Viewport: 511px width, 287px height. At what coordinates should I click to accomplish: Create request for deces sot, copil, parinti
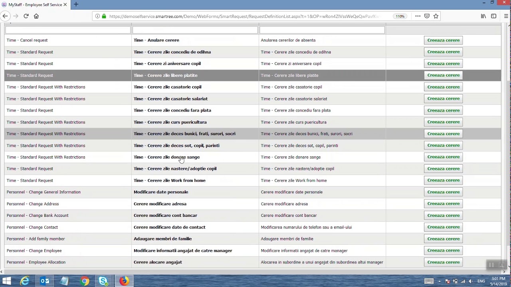pos(443,145)
